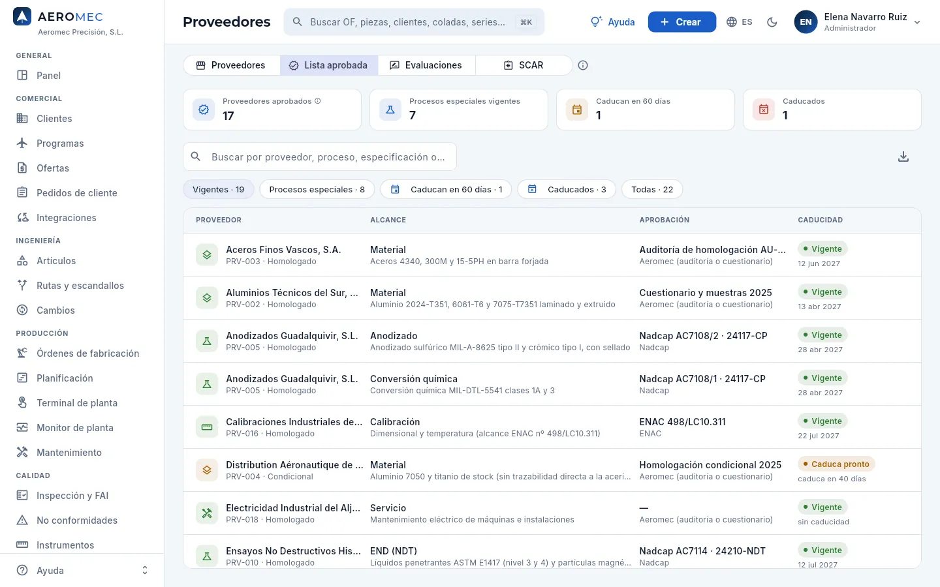Image resolution: width=940 pixels, height=587 pixels.
Task: Select Caducan en 60 días filter chip
Action: 446,190
